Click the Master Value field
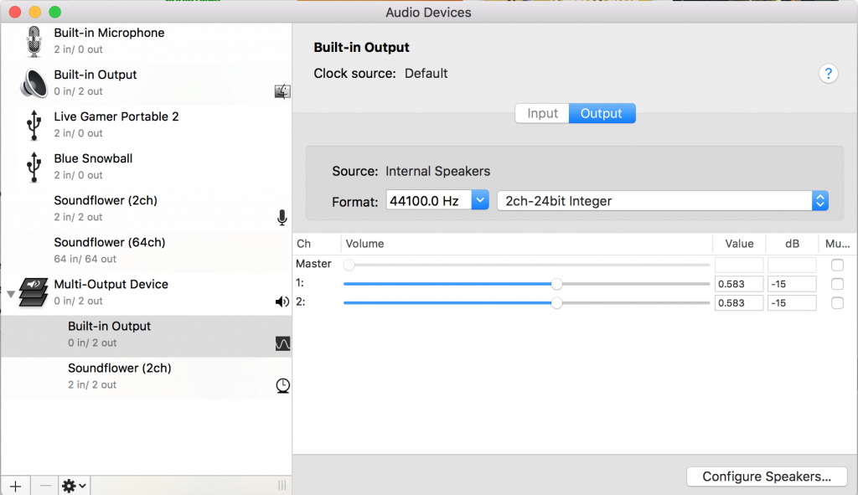 tap(739, 266)
